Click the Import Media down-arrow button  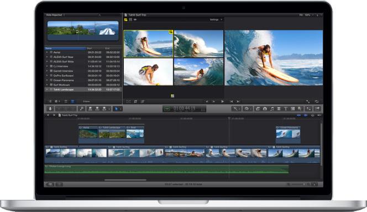[x=50, y=109]
